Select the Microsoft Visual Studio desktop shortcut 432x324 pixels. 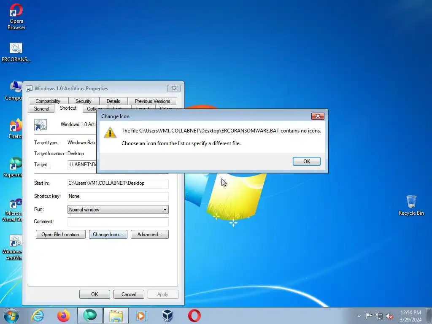click(x=12, y=210)
